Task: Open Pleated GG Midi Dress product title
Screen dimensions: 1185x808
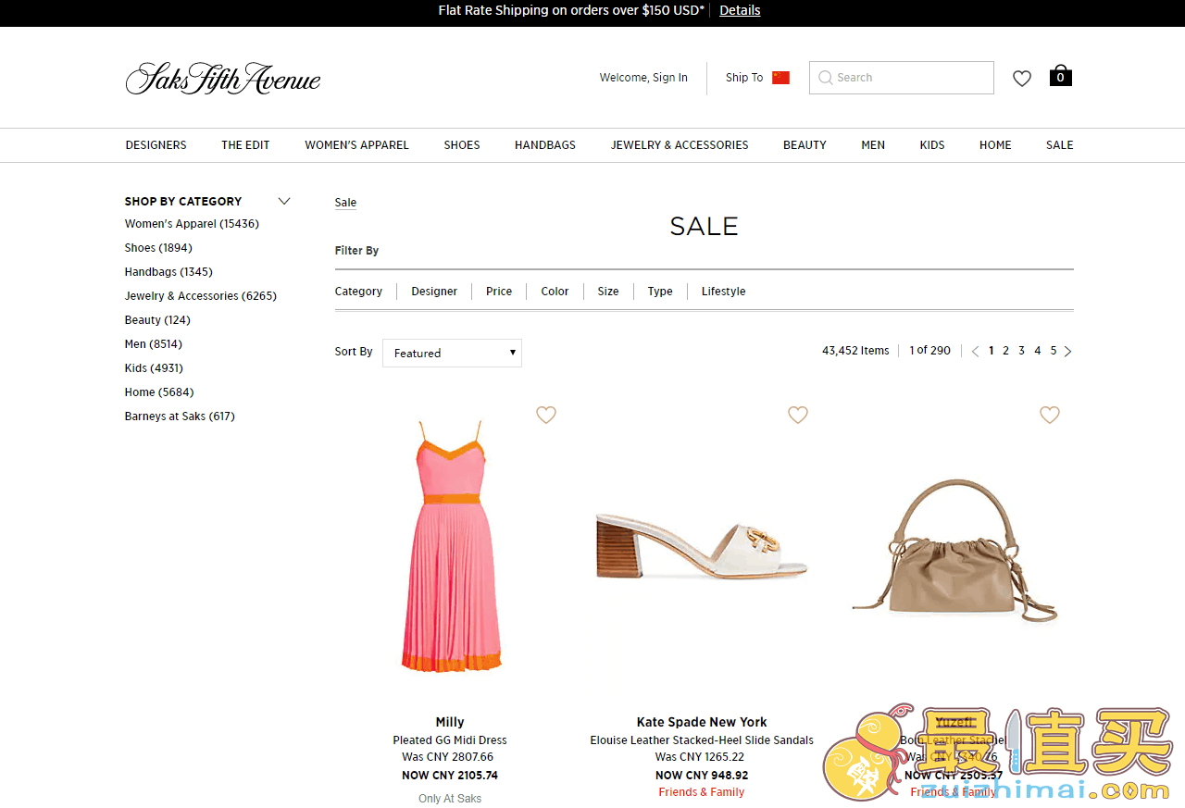Action: 450,740
